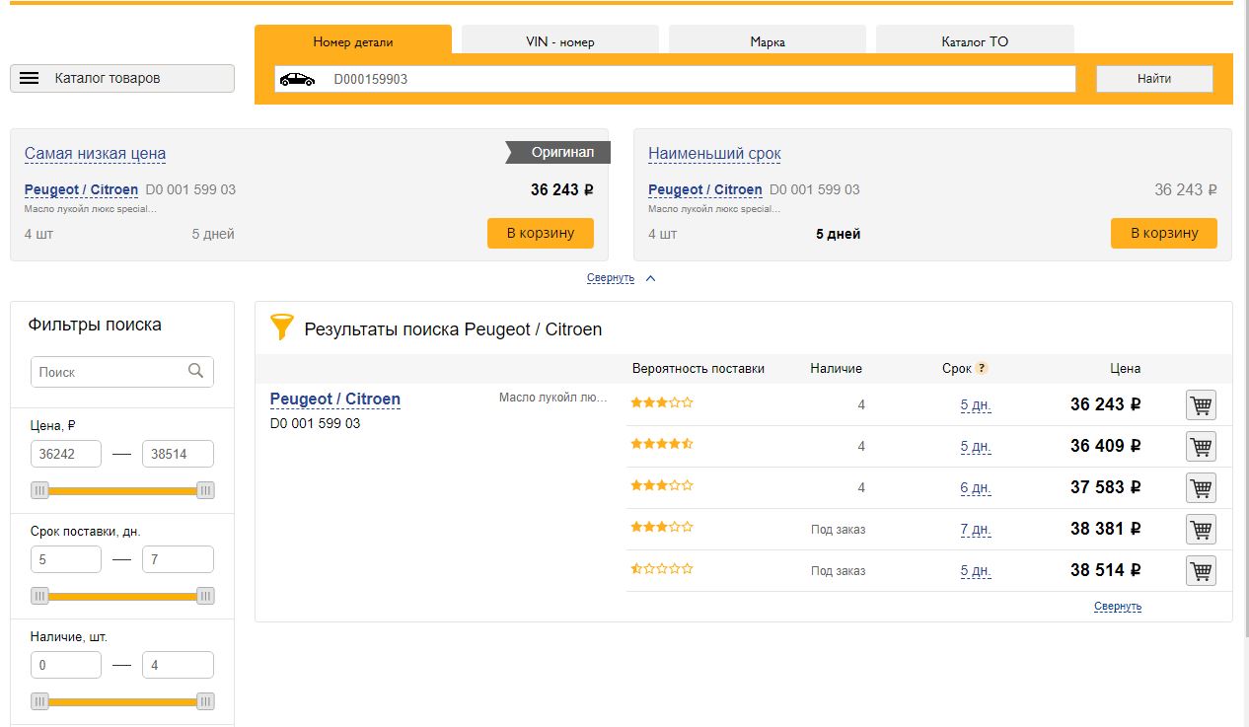This screenshot has height=727, width=1249.
Task: Open the Самая низкая цена link
Action: click(x=95, y=154)
